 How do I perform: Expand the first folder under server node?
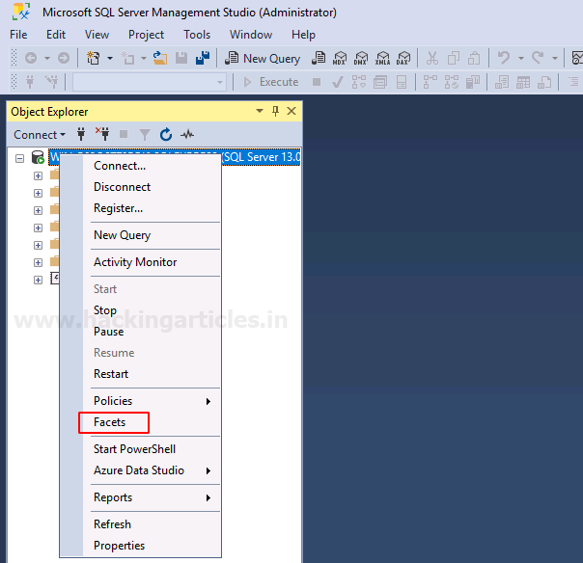point(38,175)
